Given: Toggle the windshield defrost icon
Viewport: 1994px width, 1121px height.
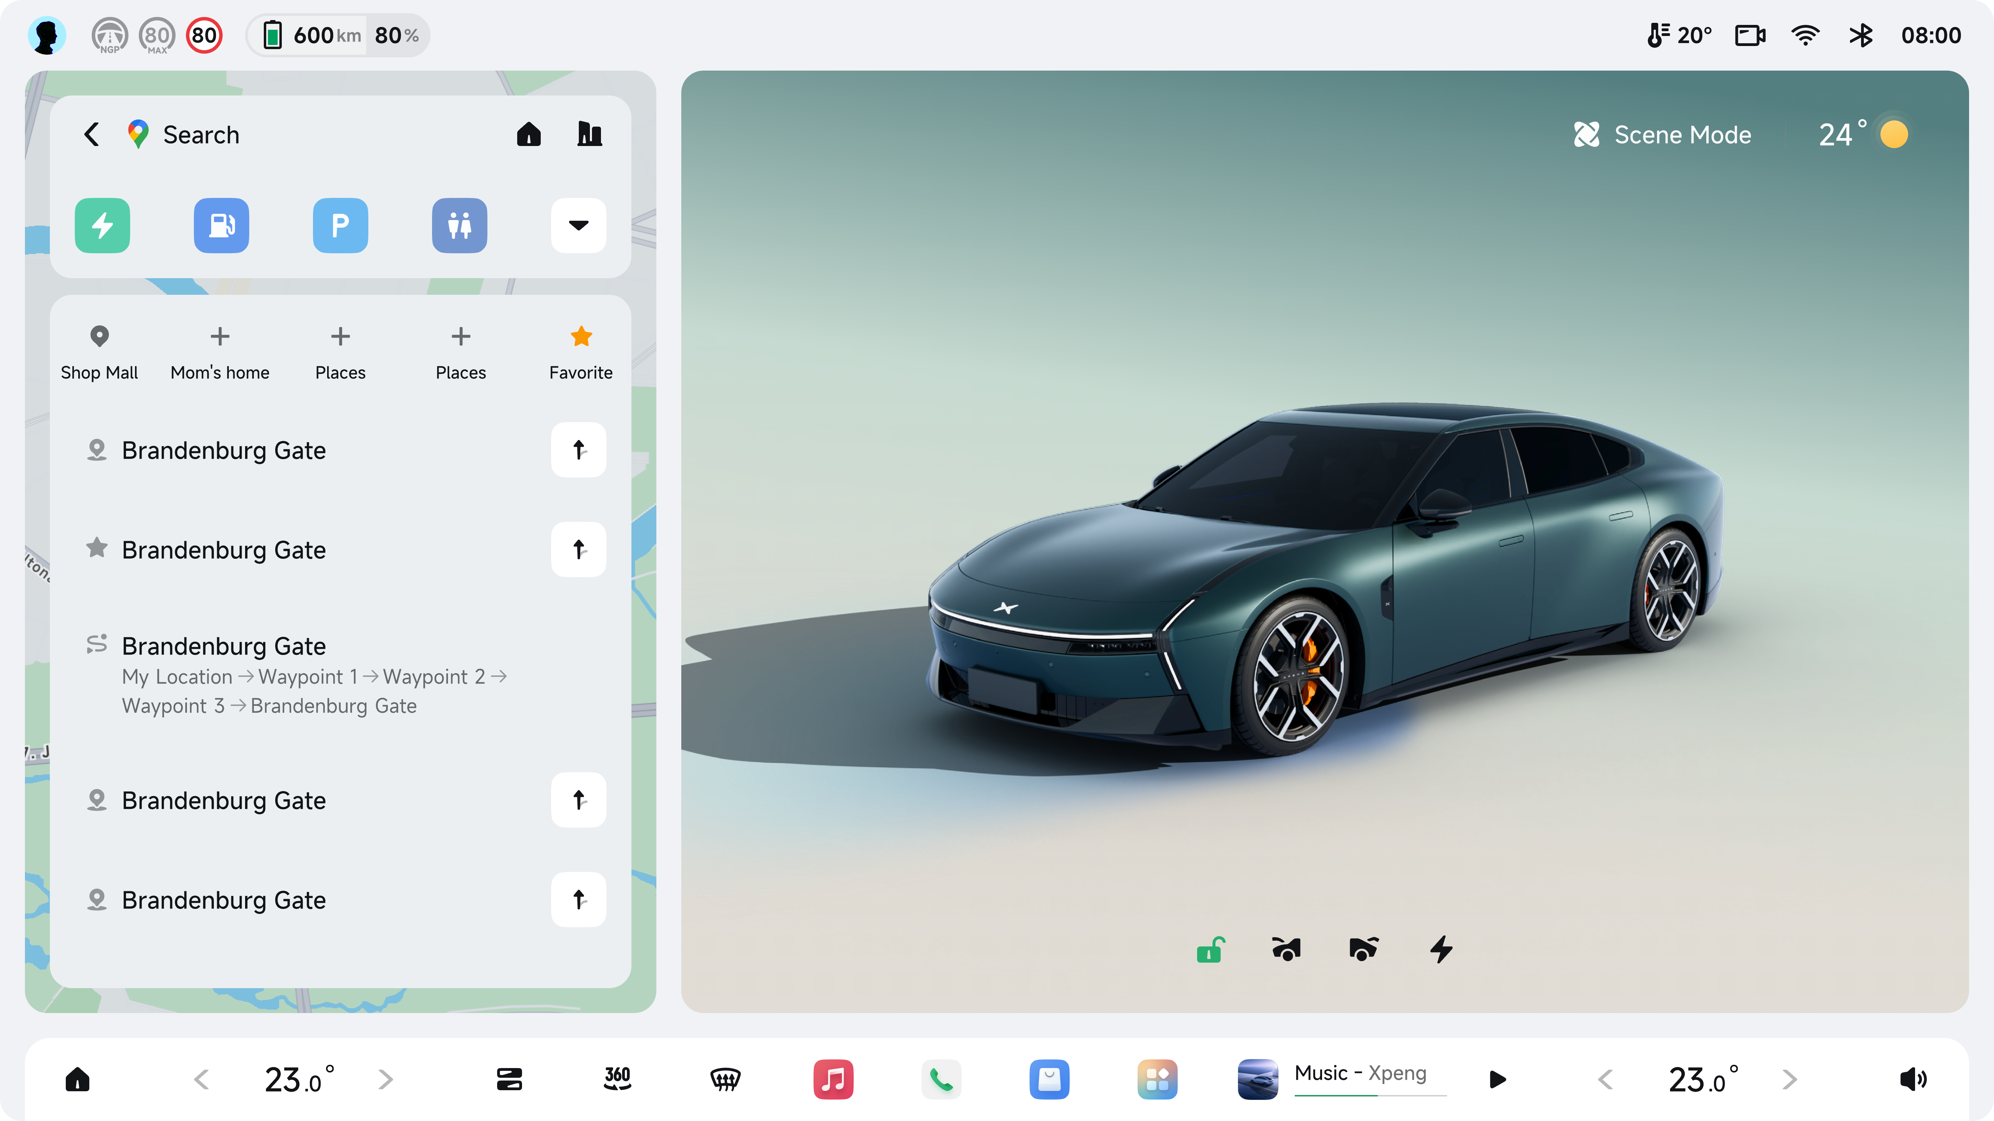Looking at the screenshot, I should tap(725, 1079).
